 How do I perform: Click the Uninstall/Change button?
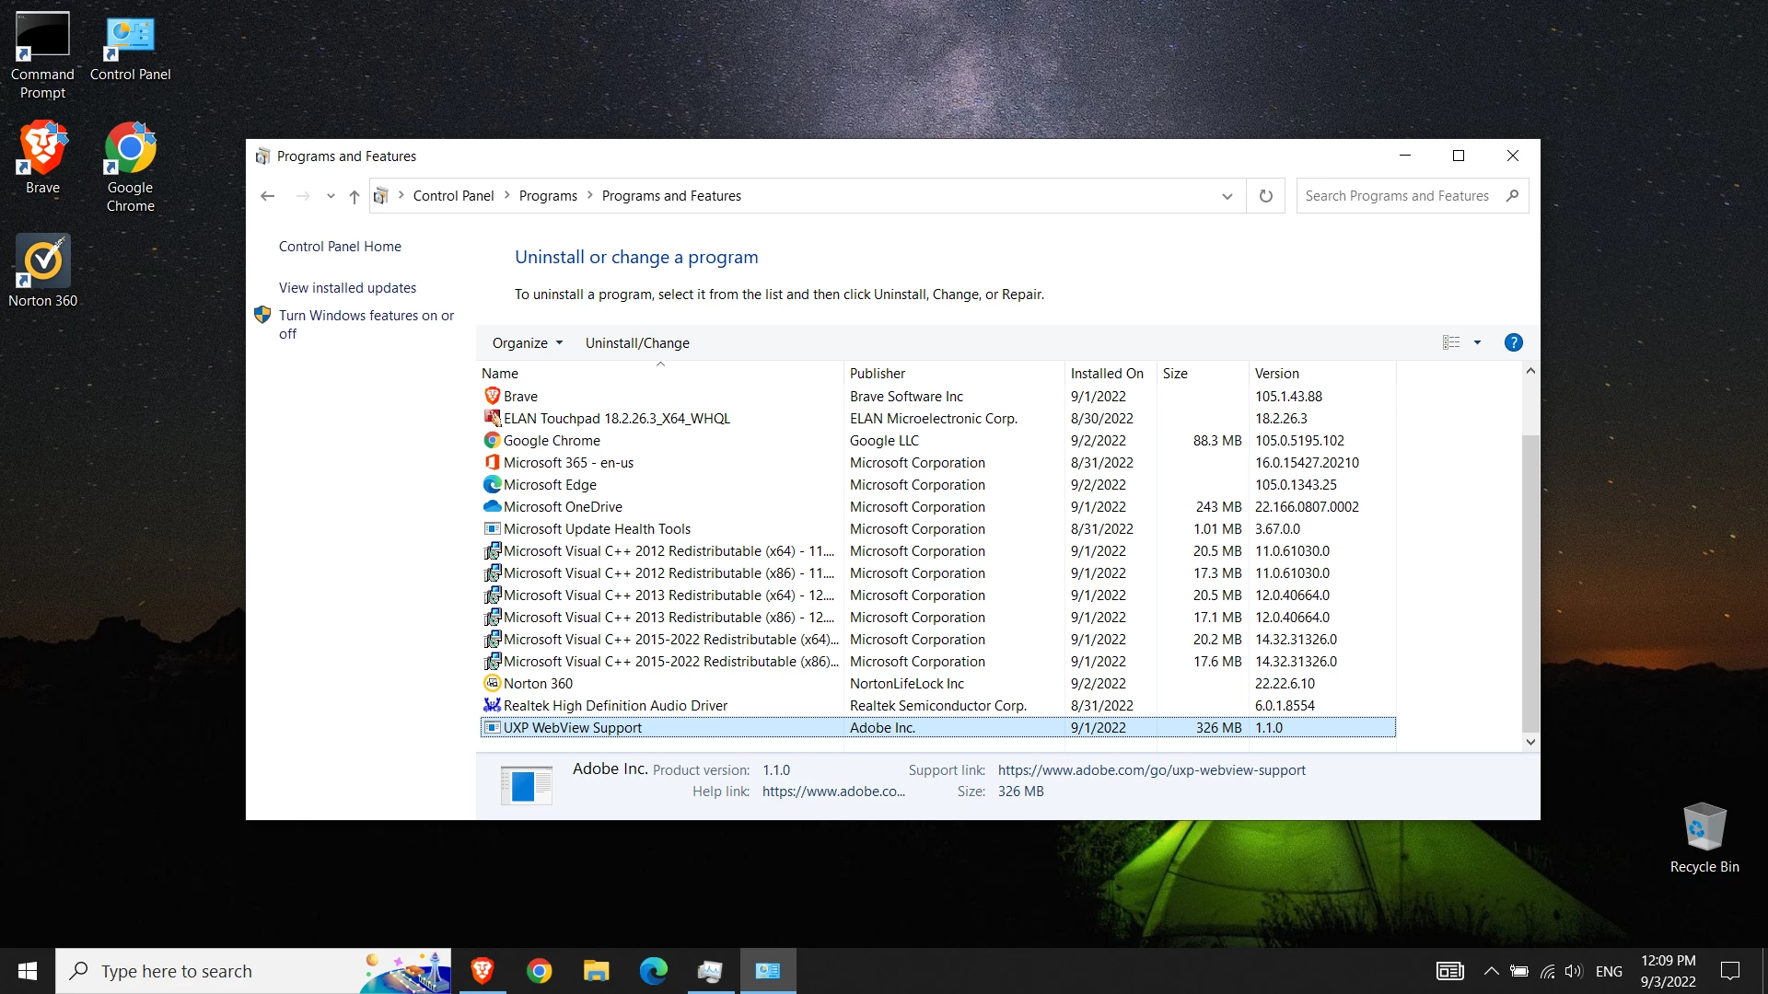pos(637,343)
